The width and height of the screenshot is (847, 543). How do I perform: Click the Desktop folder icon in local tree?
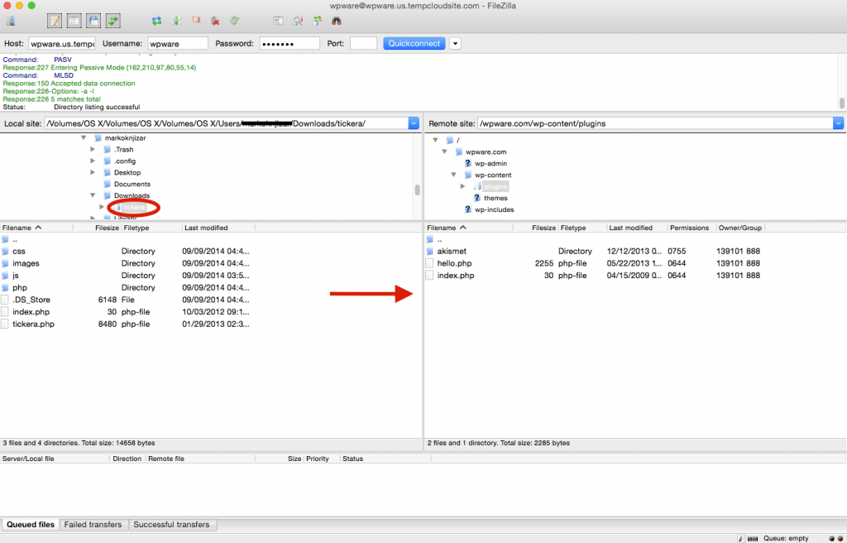tap(107, 172)
